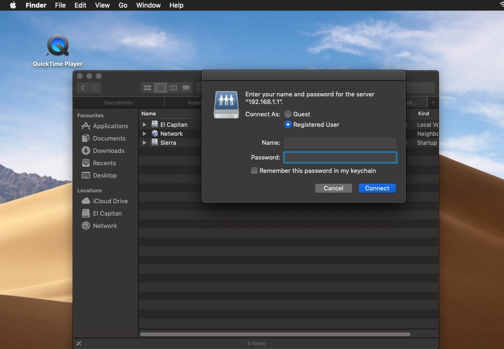Switch Finder to icon view
The height and width of the screenshot is (349, 504).
point(148,88)
